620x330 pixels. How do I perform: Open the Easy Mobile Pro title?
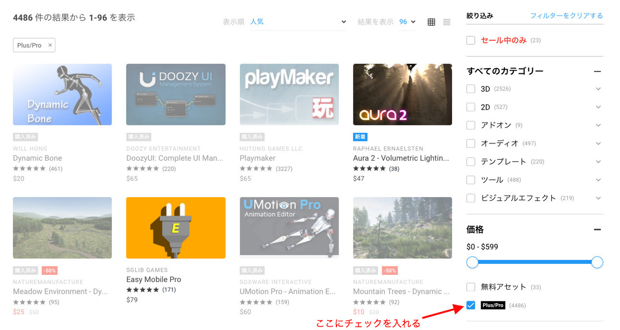153,279
